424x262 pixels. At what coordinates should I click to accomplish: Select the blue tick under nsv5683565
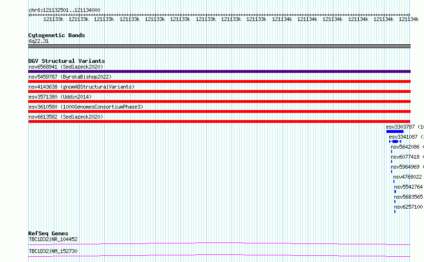point(395,202)
